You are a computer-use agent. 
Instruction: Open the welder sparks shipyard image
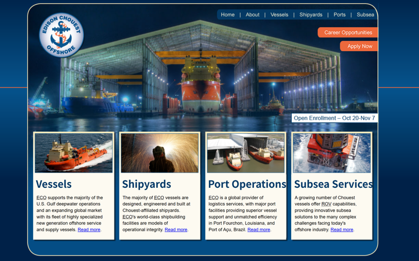[160, 153]
